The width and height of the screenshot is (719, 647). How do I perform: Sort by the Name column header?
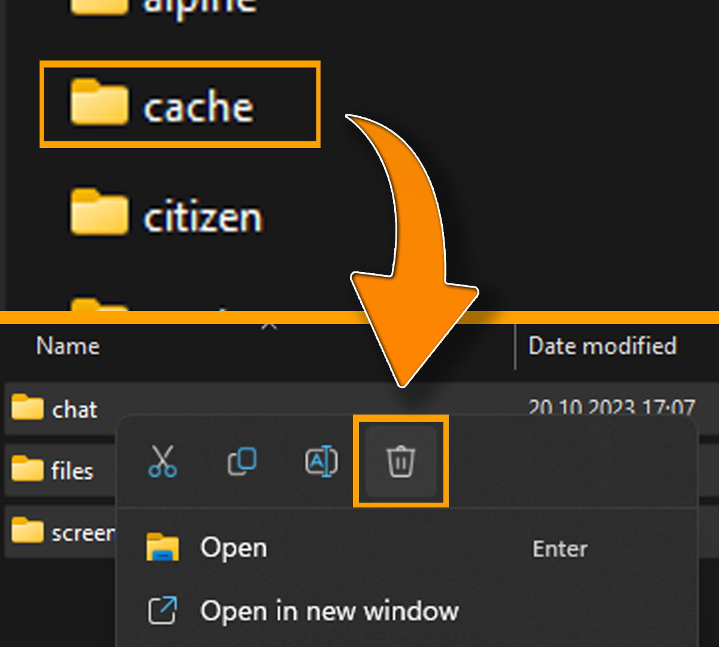68,346
